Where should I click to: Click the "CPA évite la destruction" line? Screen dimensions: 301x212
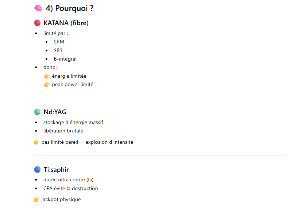[70, 188]
